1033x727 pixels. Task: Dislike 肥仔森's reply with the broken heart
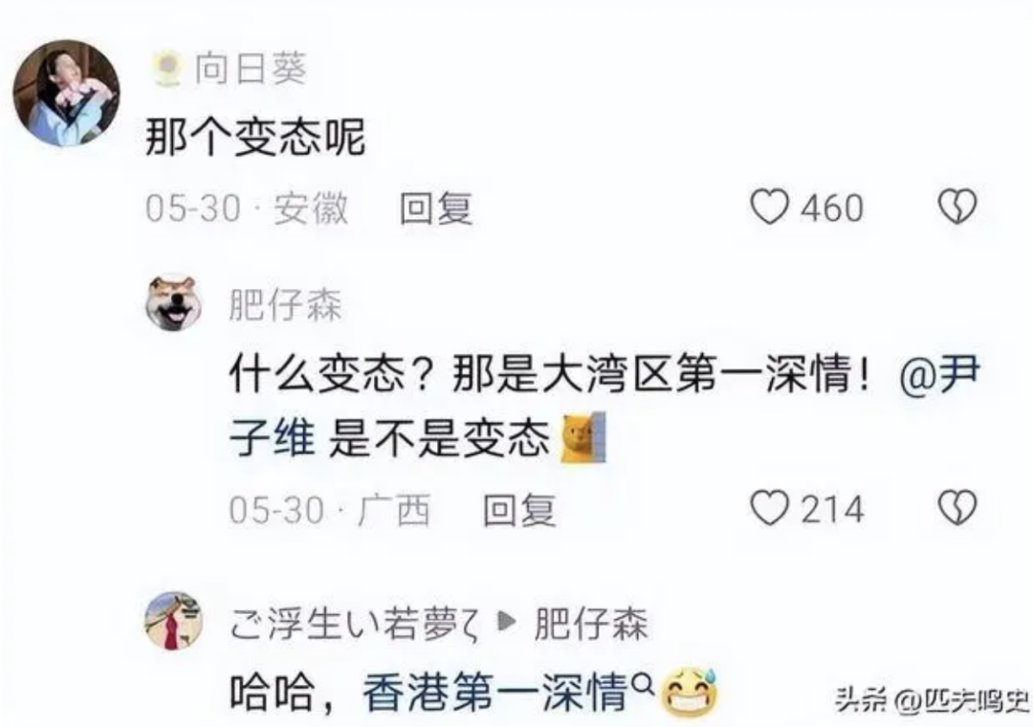956,508
